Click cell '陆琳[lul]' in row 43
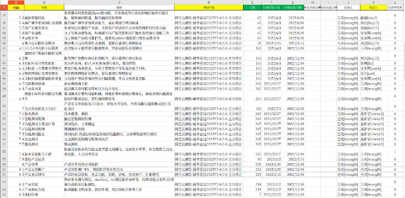The width and height of the screenshot is (405, 198). coord(374,63)
